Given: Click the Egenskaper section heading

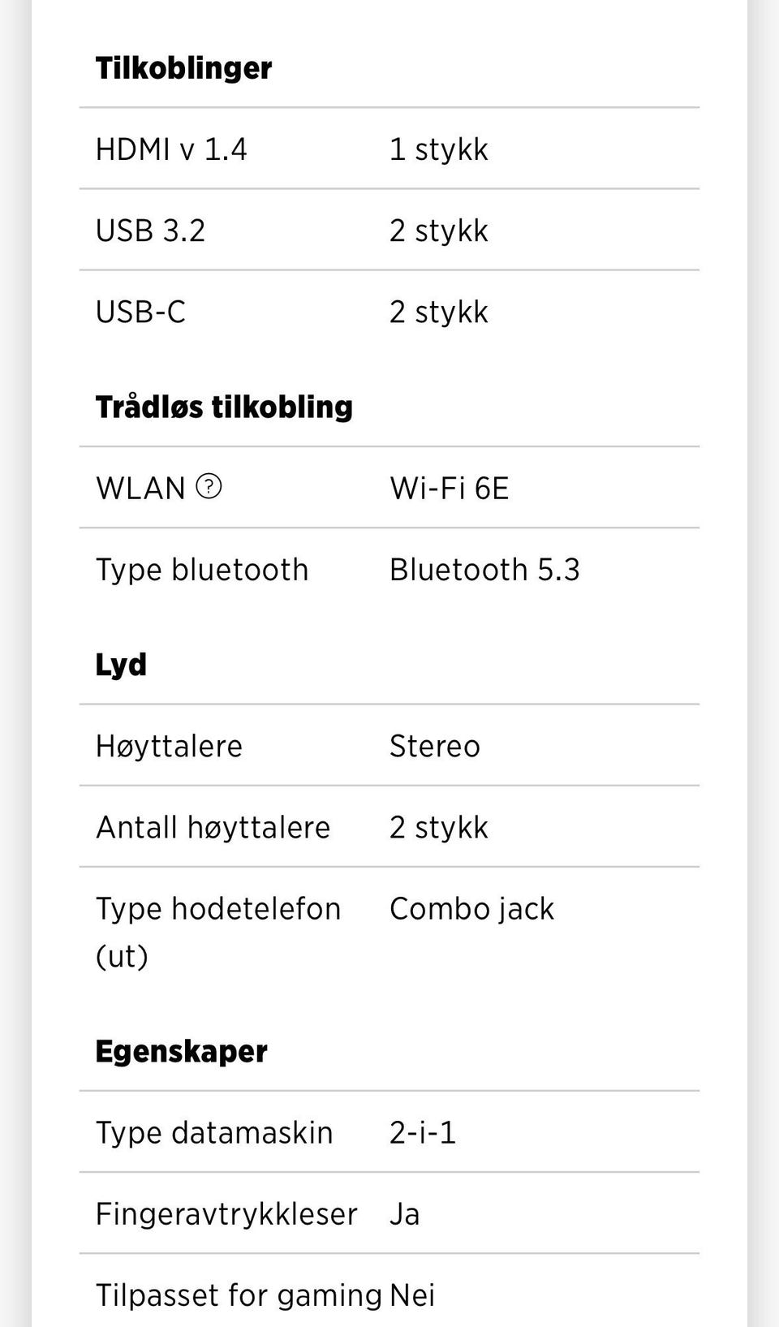Looking at the screenshot, I should pyautogui.click(x=181, y=1052).
